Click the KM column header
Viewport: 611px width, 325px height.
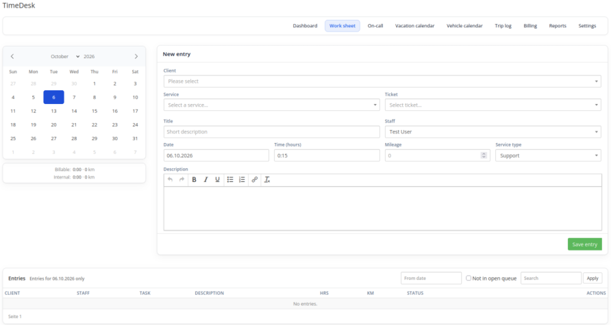click(370, 293)
